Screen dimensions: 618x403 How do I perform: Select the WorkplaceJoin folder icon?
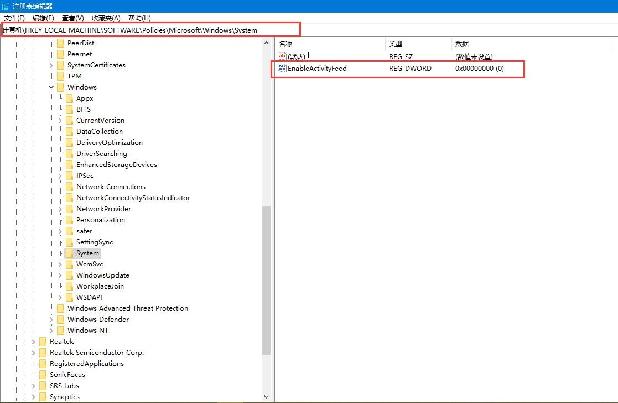[69, 286]
